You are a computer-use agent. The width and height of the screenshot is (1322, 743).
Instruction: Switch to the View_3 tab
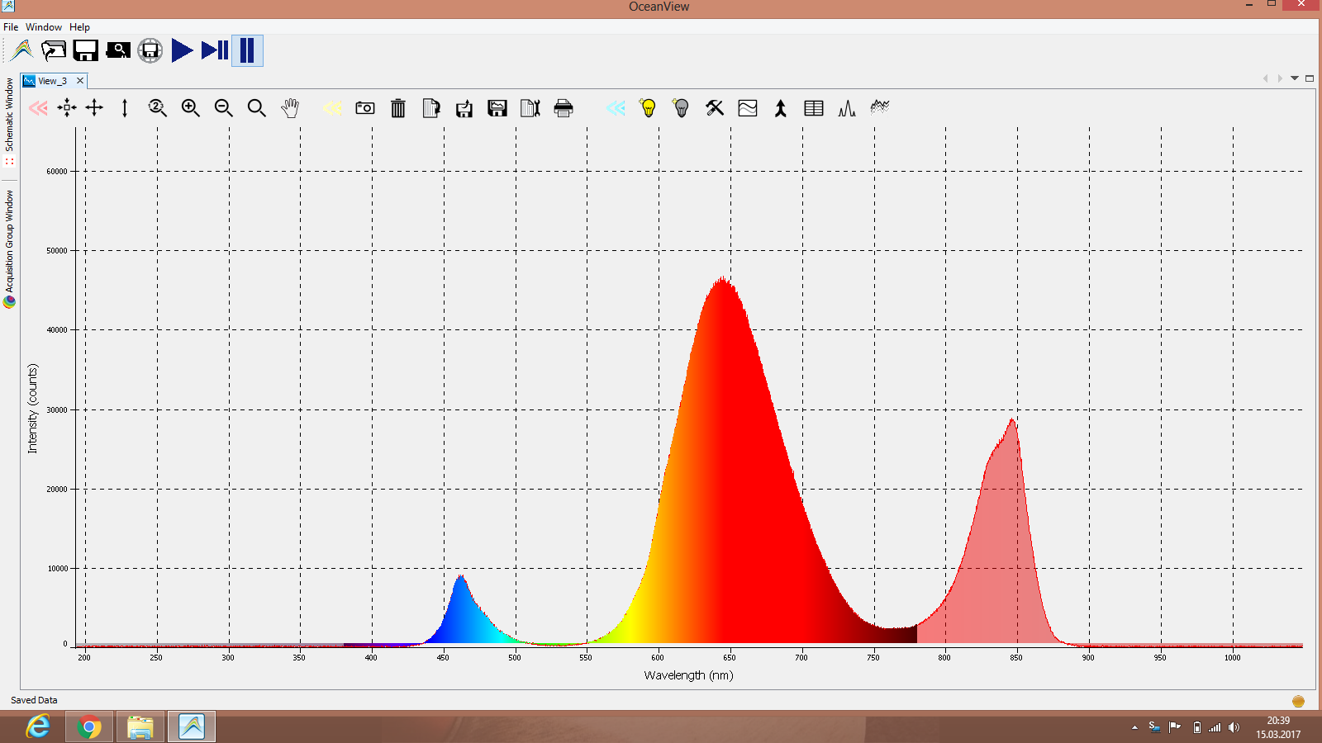pyautogui.click(x=52, y=81)
